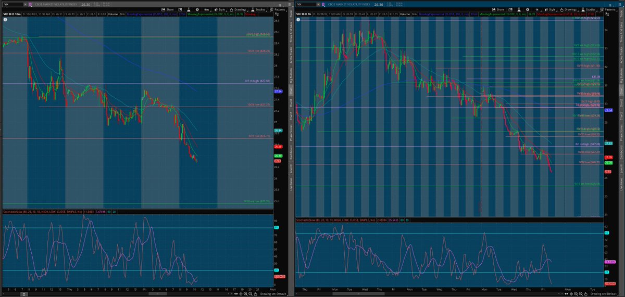Click right chart's crosshair target icon at bottom

[571, 293]
